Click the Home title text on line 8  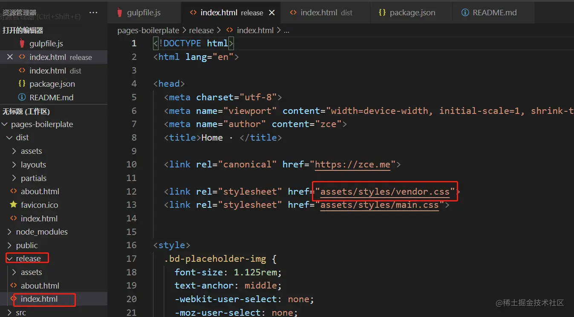point(212,137)
